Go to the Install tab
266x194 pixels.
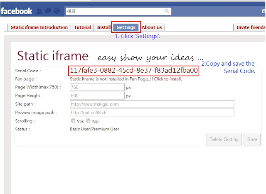pyautogui.click(x=103, y=27)
